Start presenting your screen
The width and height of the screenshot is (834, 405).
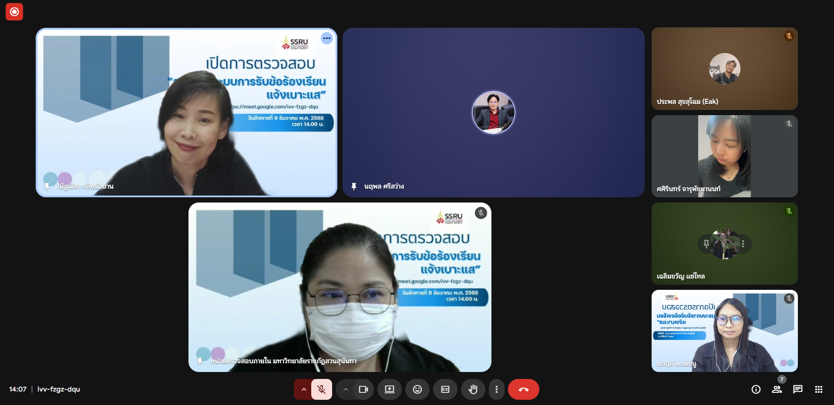(390, 389)
